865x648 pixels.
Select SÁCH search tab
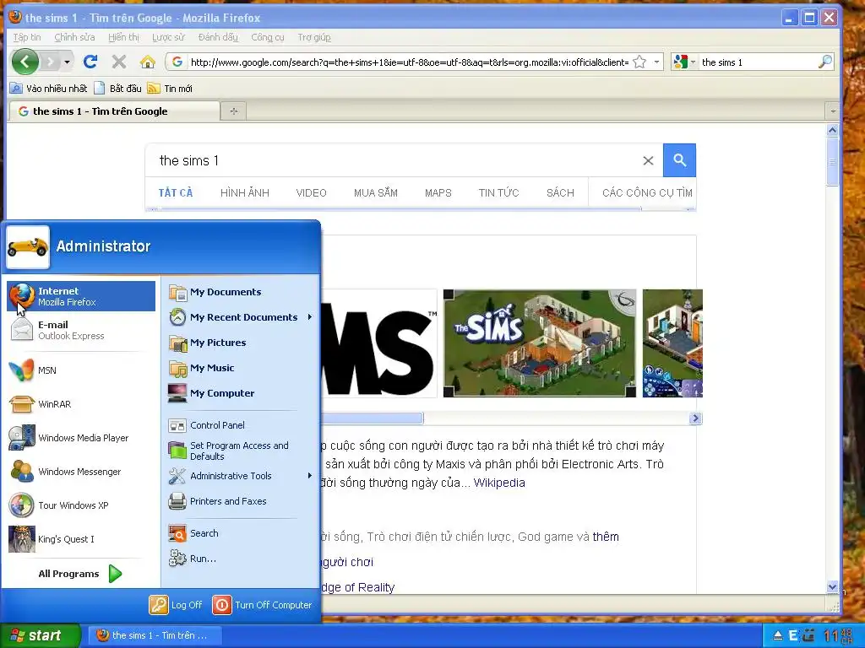(x=560, y=193)
